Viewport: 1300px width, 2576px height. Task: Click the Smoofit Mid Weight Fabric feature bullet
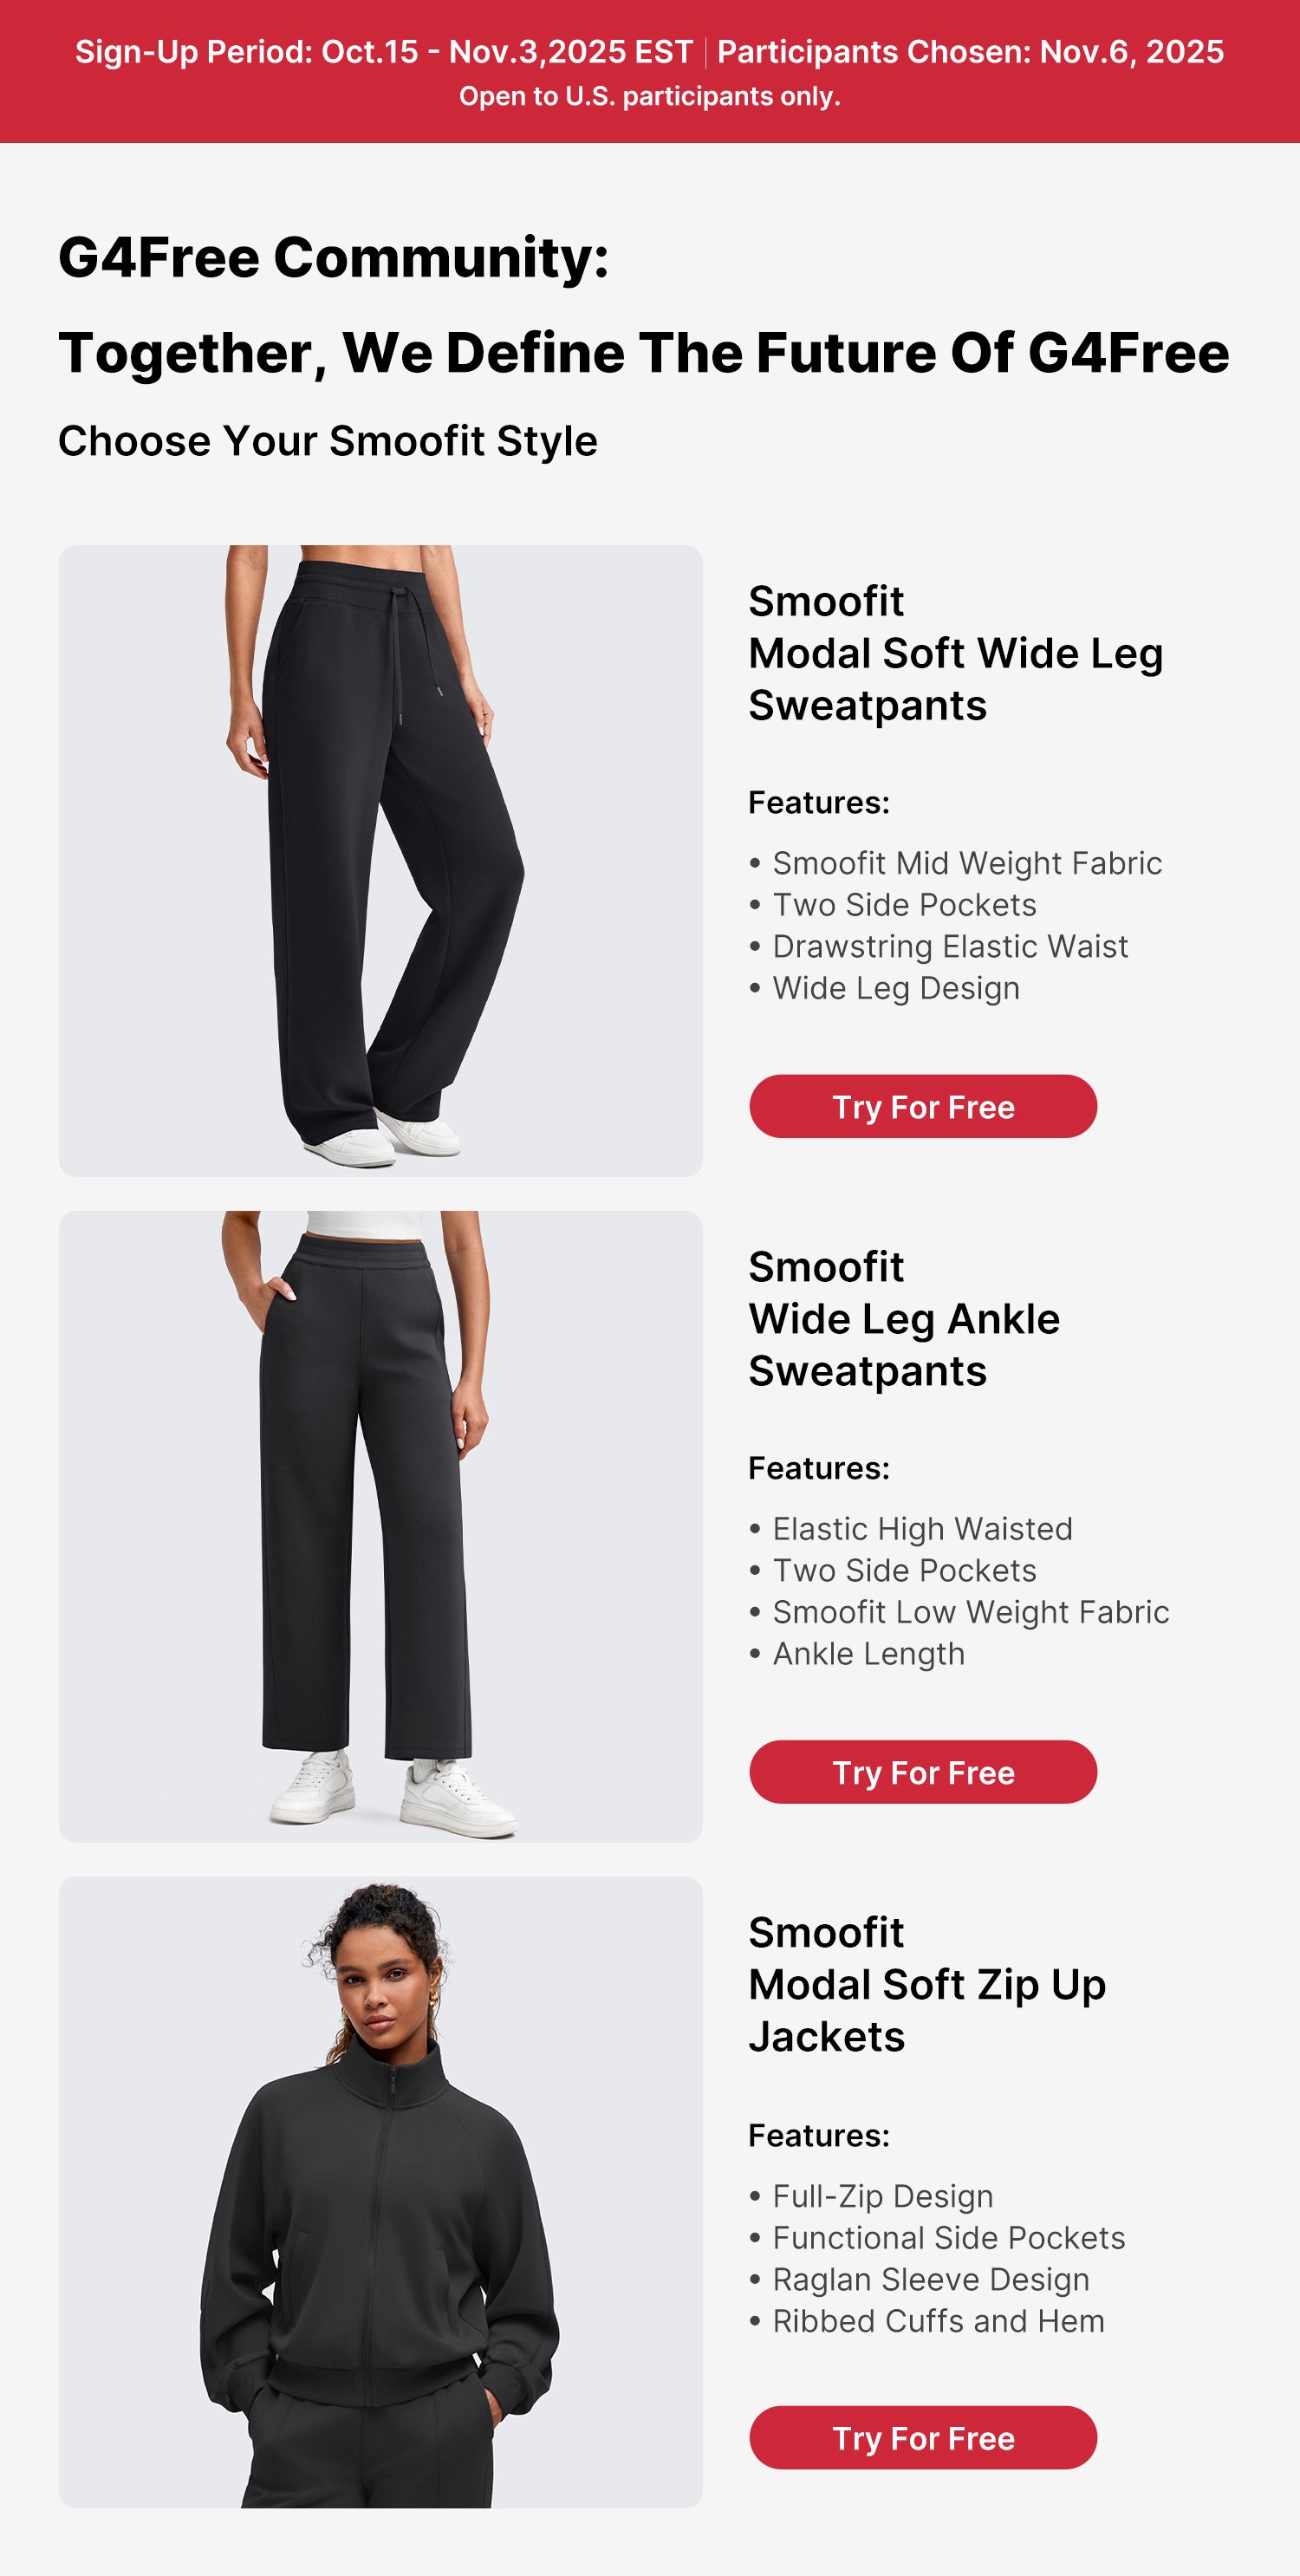pyautogui.click(x=956, y=863)
